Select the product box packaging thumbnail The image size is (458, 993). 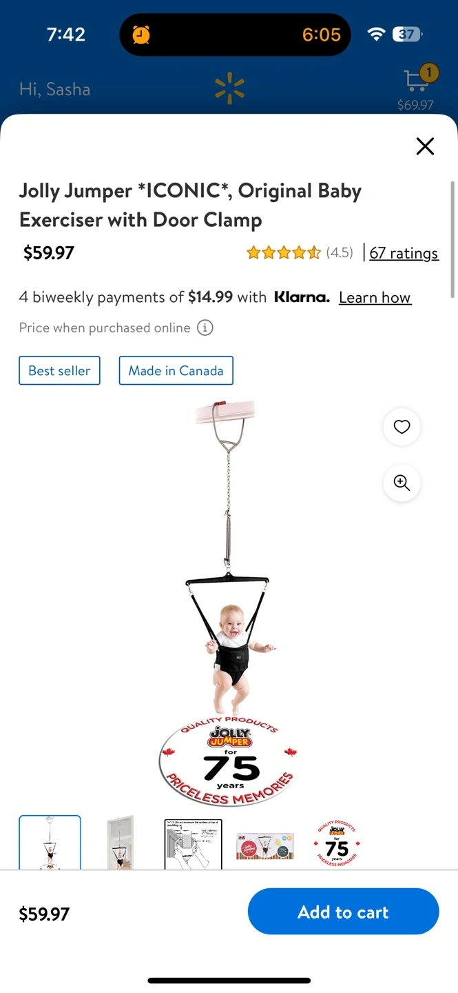(x=264, y=846)
